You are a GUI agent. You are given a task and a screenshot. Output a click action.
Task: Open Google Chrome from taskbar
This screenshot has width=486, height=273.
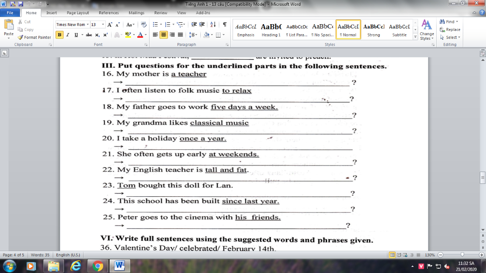click(98, 266)
